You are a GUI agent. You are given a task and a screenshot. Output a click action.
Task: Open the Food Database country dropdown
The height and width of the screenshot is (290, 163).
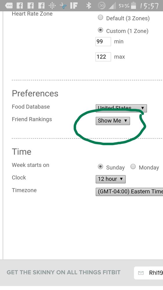point(121,108)
